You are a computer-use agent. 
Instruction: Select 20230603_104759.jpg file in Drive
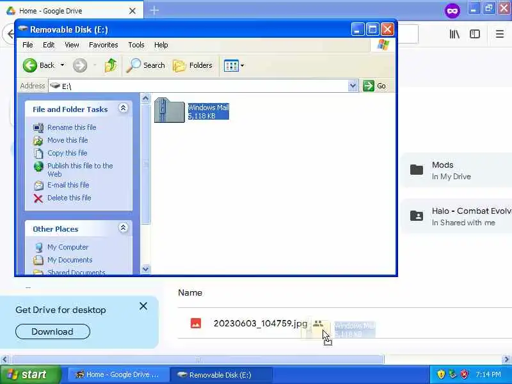click(x=260, y=323)
